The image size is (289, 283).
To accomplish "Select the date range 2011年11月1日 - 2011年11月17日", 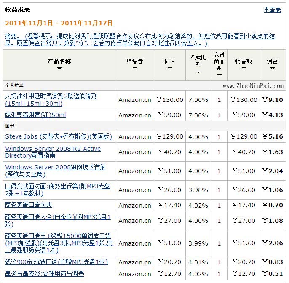I will [x=59, y=23].
